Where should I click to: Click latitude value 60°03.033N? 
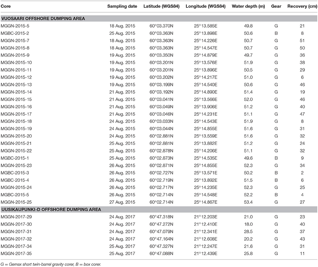click(162, 121)
